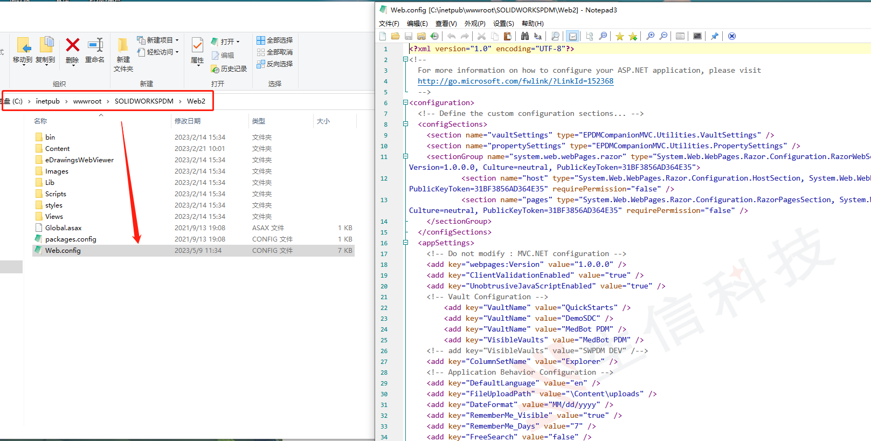871x441 pixels.
Task: Click History (历史记录) in Explorer ribbon
Action: pos(229,68)
